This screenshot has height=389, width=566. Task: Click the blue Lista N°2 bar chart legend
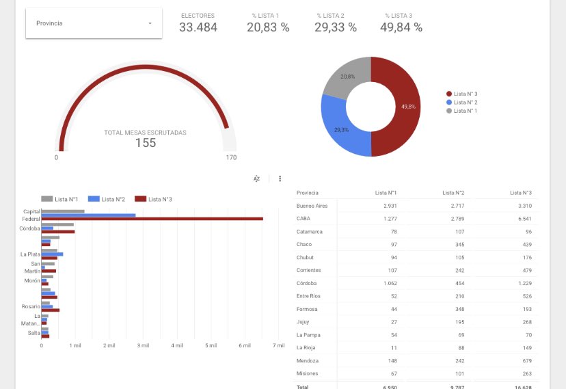(107, 199)
